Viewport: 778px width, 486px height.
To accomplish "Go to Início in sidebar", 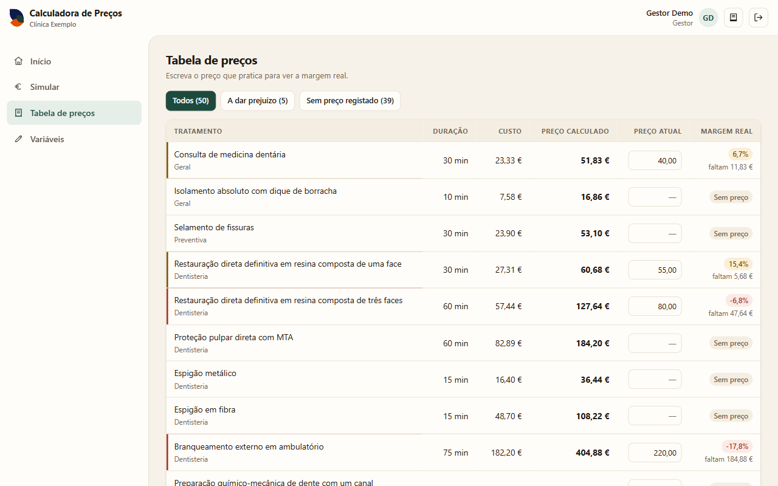I will coord(74,61).
